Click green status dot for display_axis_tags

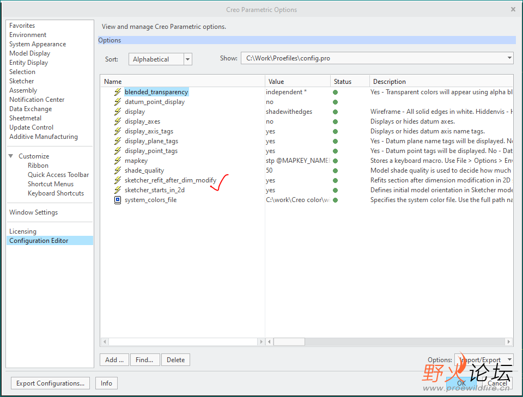pyautogui.click(x=335, y=132)
